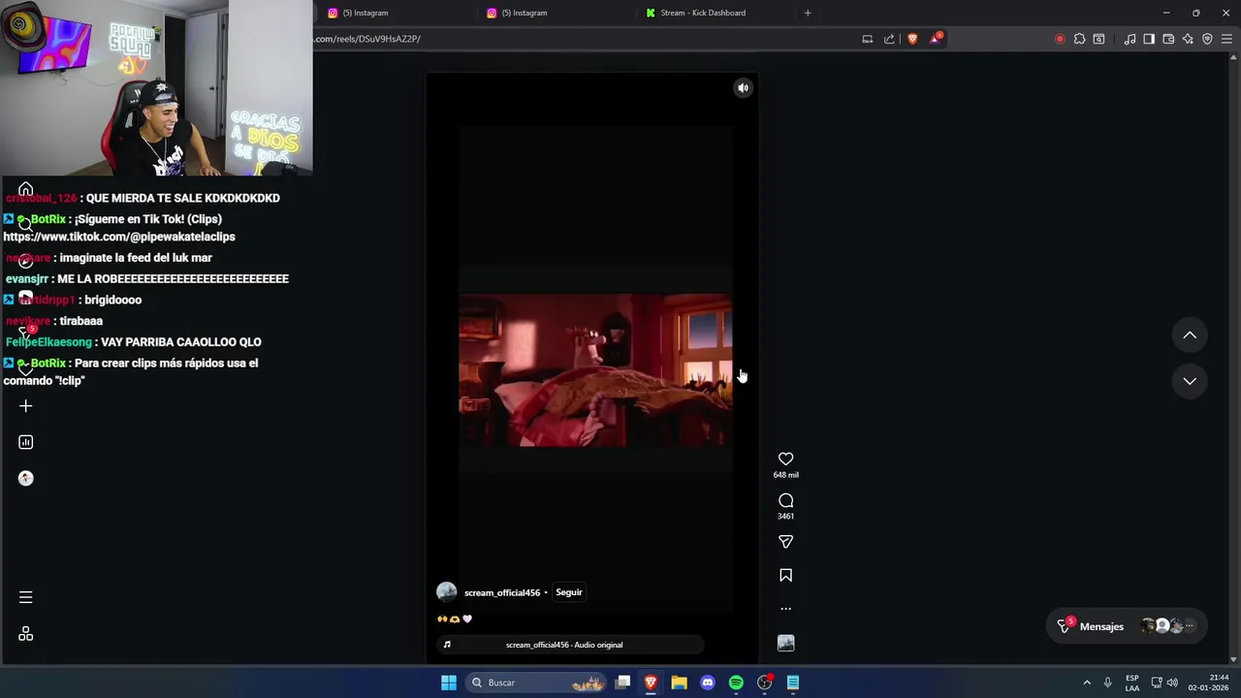The image size is (1241, 698).
Task: Open scream_official456 profile link
Action: pyautogui.click(x=502, y=592)
